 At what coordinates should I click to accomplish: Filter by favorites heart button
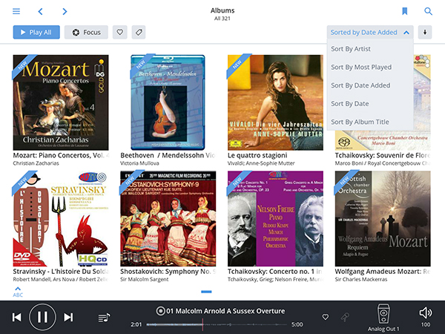point(119,33)
